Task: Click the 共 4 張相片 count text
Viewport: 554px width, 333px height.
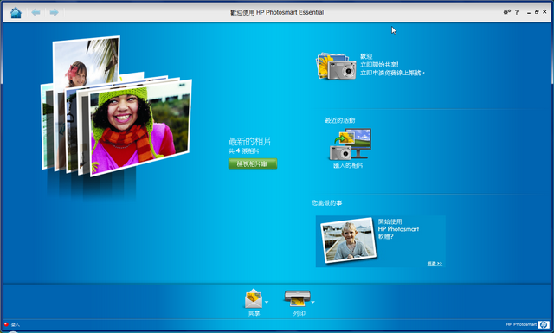Action: pos(243,151)
